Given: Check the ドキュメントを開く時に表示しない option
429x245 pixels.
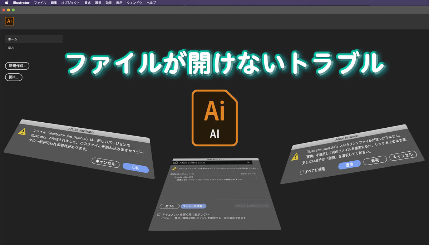Looking at the screenshot, I should pos(158,214).
